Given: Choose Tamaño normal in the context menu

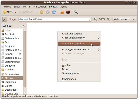Looking at the screenshot, I should point(79,73).
